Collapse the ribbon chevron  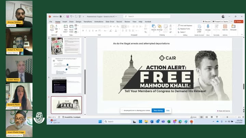click(242, 34)
